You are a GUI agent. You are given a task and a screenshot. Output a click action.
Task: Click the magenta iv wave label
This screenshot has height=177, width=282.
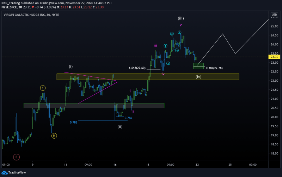163,74
